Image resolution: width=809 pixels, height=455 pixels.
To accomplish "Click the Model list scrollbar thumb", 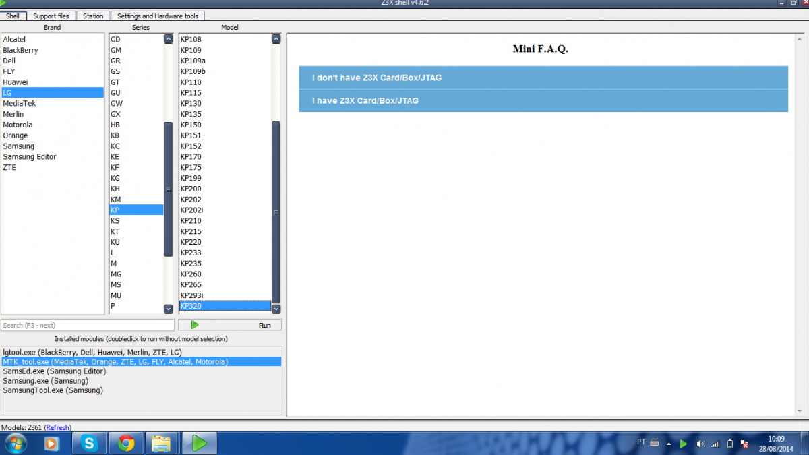I will [276, 212].
